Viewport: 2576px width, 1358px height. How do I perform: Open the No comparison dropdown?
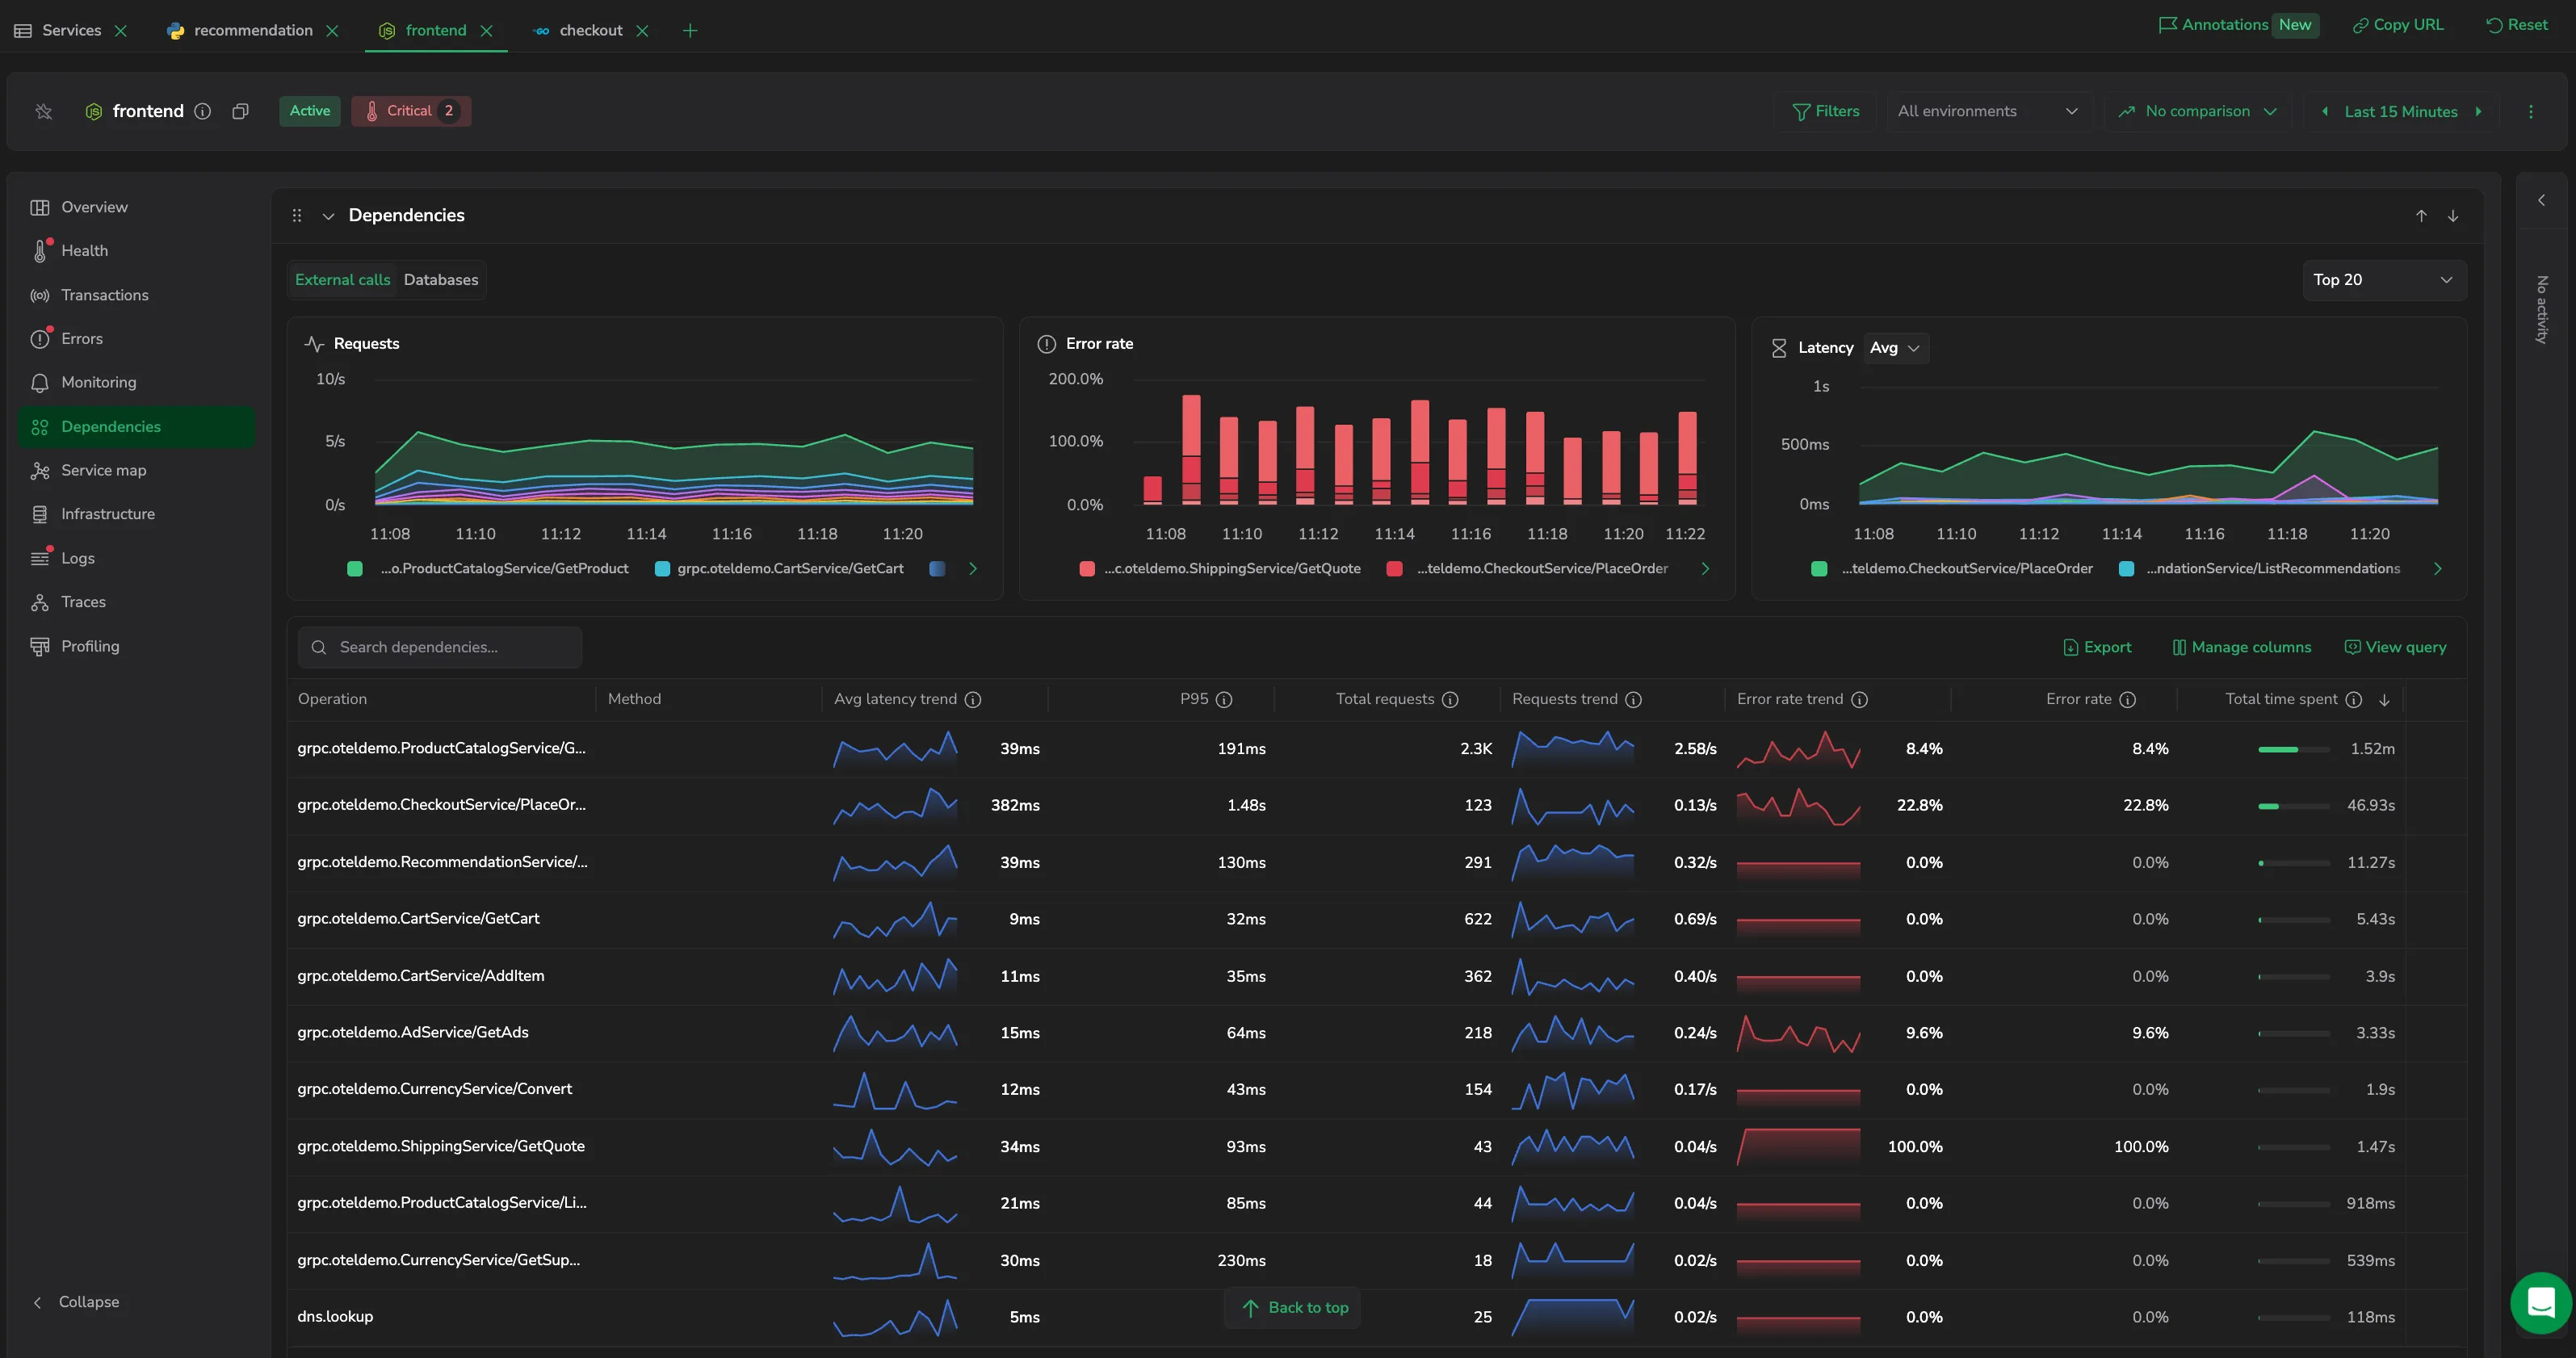tap(2198, 111)
